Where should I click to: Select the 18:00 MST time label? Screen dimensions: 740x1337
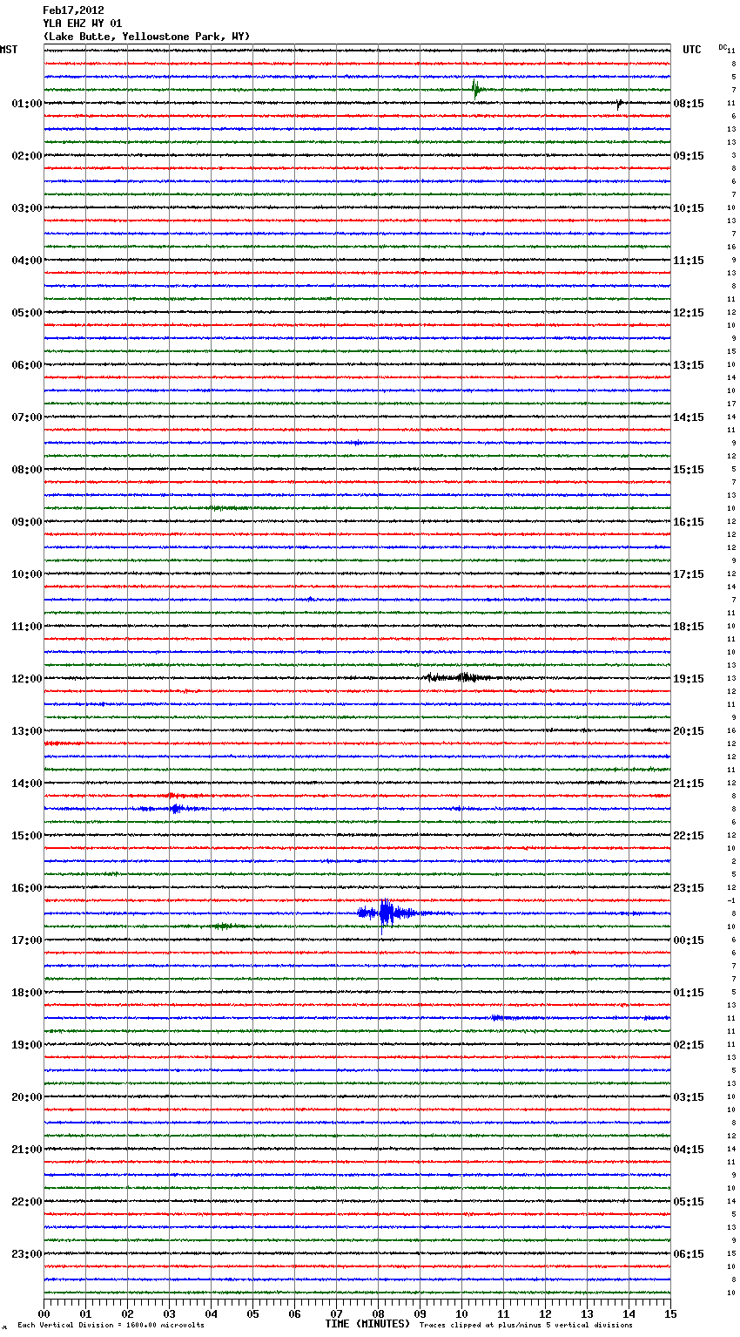pyautogui.click(x=27, y=993)
